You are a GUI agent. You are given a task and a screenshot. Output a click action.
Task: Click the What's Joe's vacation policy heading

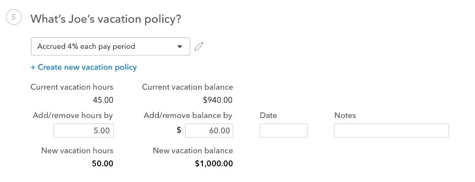click(x=106, y=19)
